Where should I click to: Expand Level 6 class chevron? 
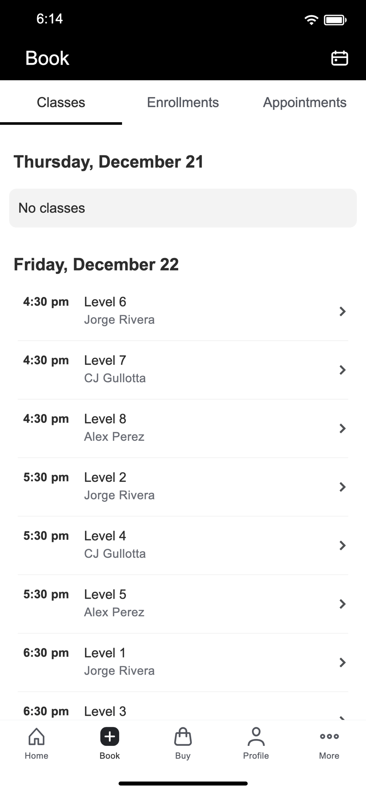click(342, 311)
